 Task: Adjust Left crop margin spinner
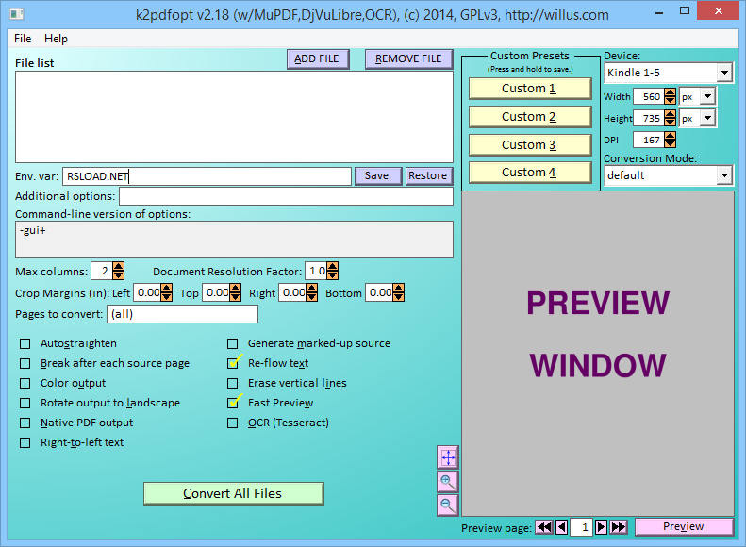click(x=167, y=292)
